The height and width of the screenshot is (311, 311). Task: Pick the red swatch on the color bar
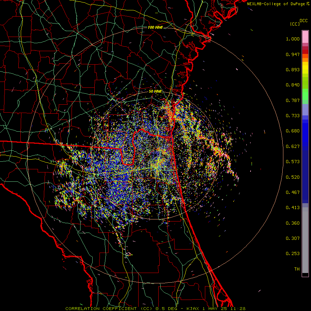click(305, 52)
